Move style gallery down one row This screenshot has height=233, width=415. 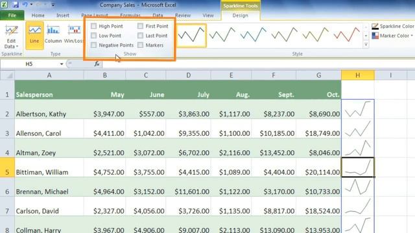point(366,36)
